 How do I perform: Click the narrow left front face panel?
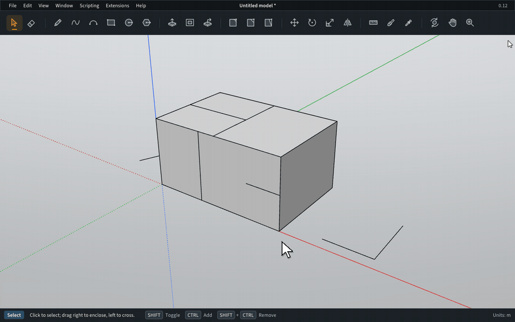[x=180, y=159]
